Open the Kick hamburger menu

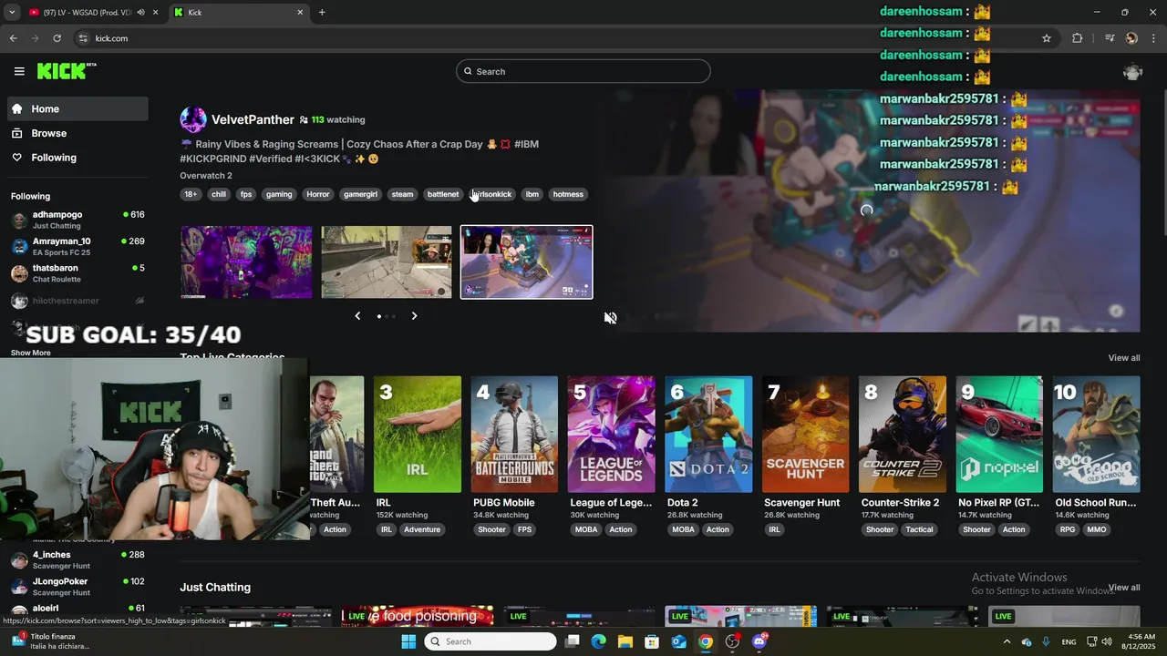[x=19, y=71]
